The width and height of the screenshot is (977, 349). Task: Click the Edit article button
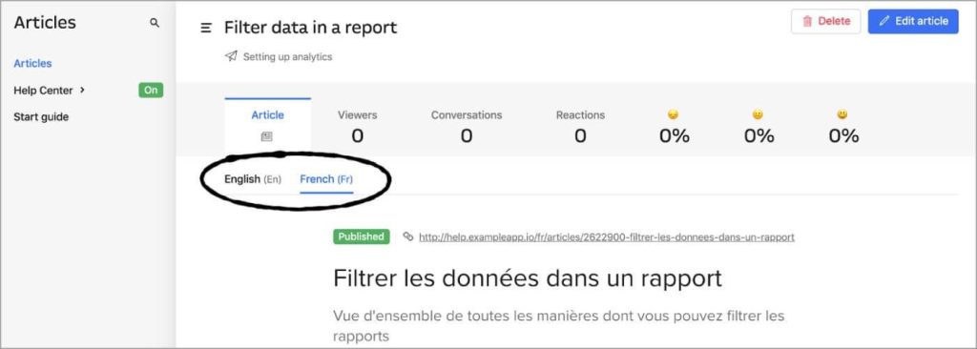tap(913, 21)
